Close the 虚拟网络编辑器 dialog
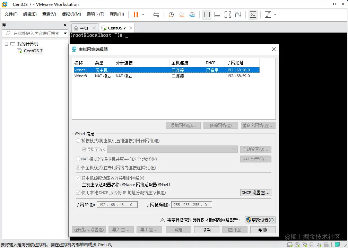The height and width of the screenshot is (248, 348). pyautogui.click(x=274, y=49)
